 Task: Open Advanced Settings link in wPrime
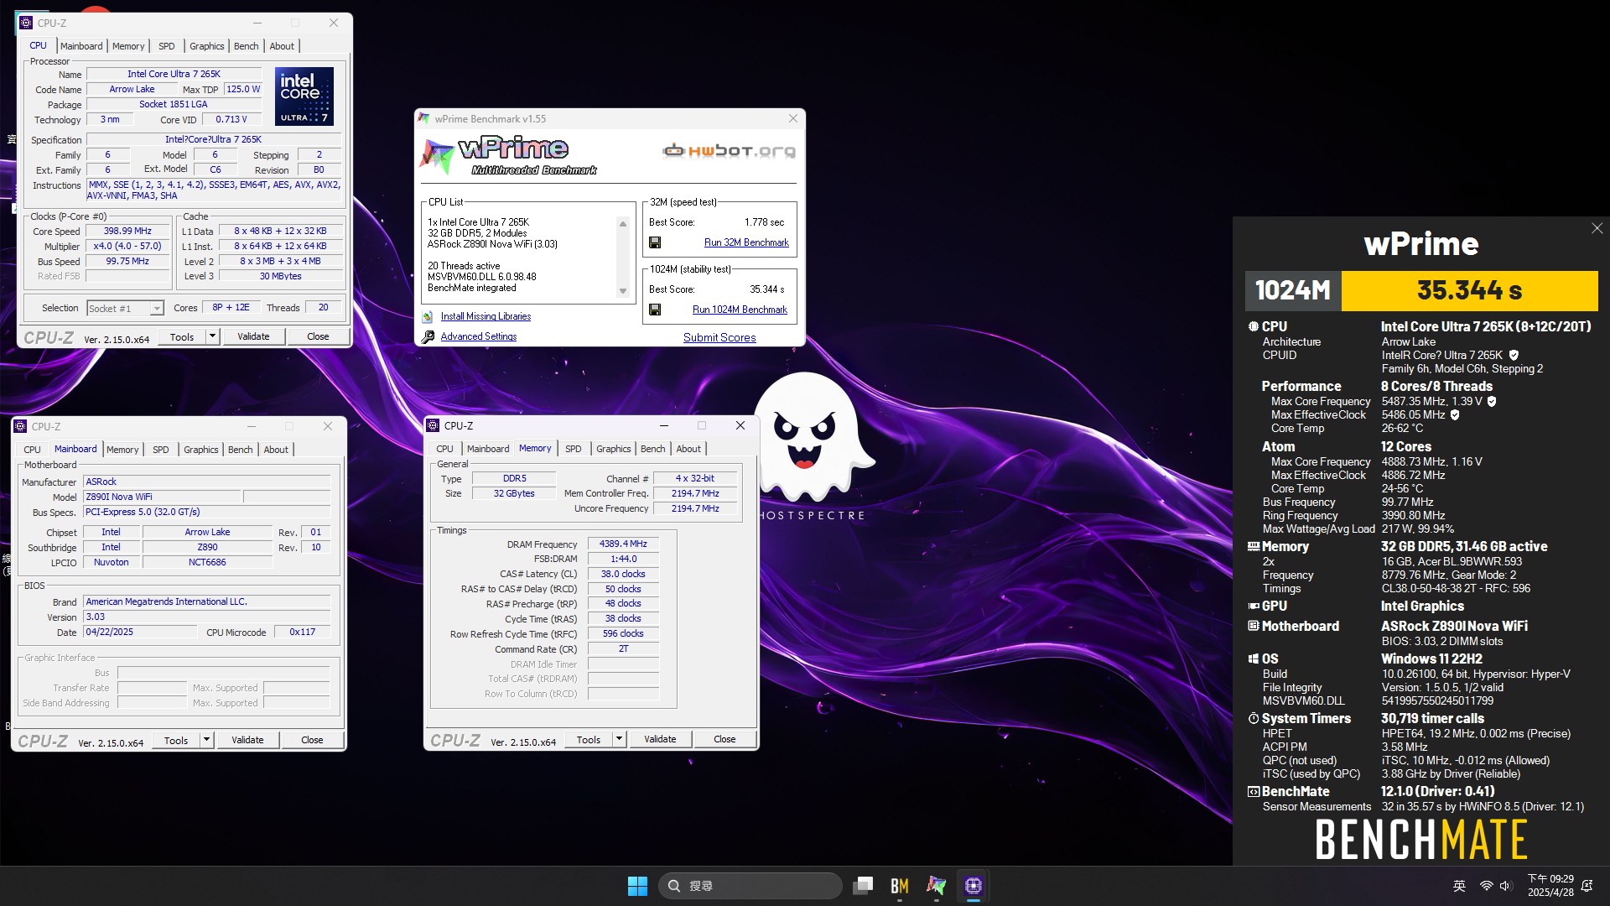coord(479,336)
